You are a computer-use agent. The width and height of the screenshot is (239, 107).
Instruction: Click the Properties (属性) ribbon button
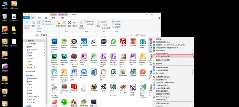point(98,24)
